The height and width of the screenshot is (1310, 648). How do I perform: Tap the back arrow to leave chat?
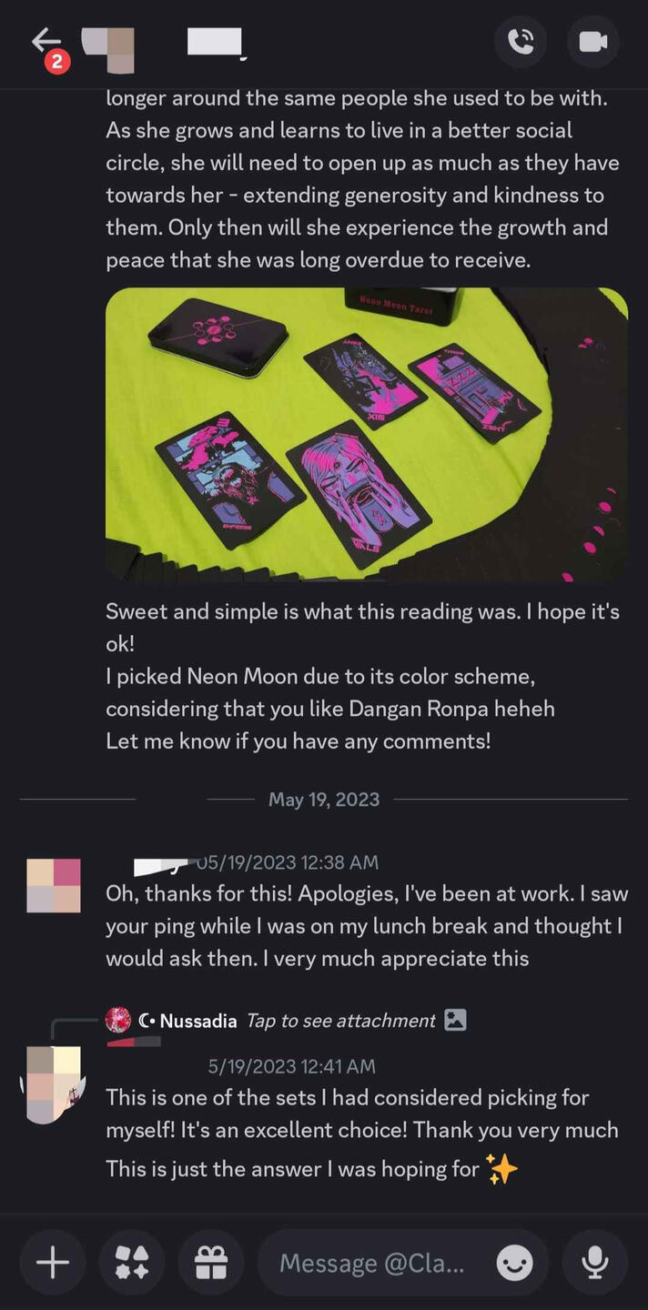(x=46, y=42)
